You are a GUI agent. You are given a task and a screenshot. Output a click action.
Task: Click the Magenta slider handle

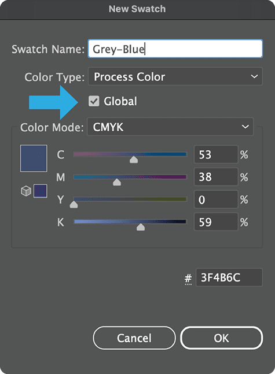117,182
